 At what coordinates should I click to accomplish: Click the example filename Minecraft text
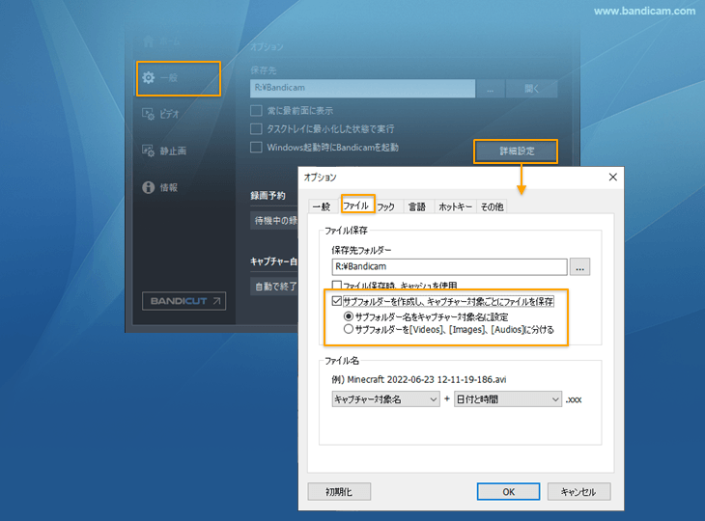tap(418, 379)
